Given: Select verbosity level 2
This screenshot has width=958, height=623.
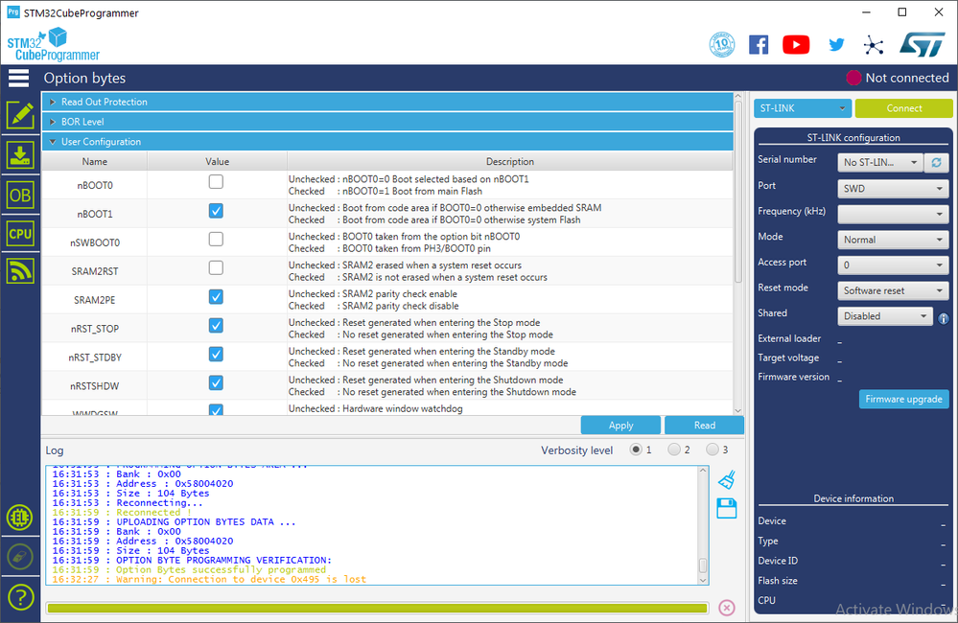Looking at the screenshot, I should point(674,450).
